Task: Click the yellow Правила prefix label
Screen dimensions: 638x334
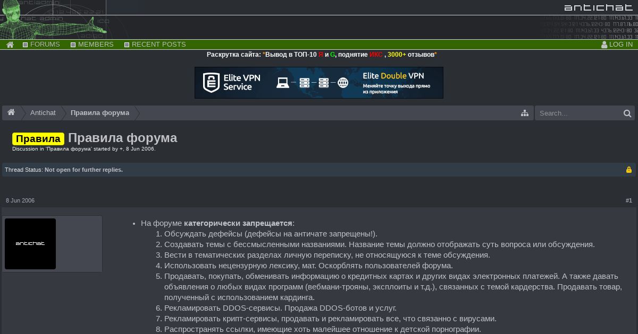Action: coord(38,139)
